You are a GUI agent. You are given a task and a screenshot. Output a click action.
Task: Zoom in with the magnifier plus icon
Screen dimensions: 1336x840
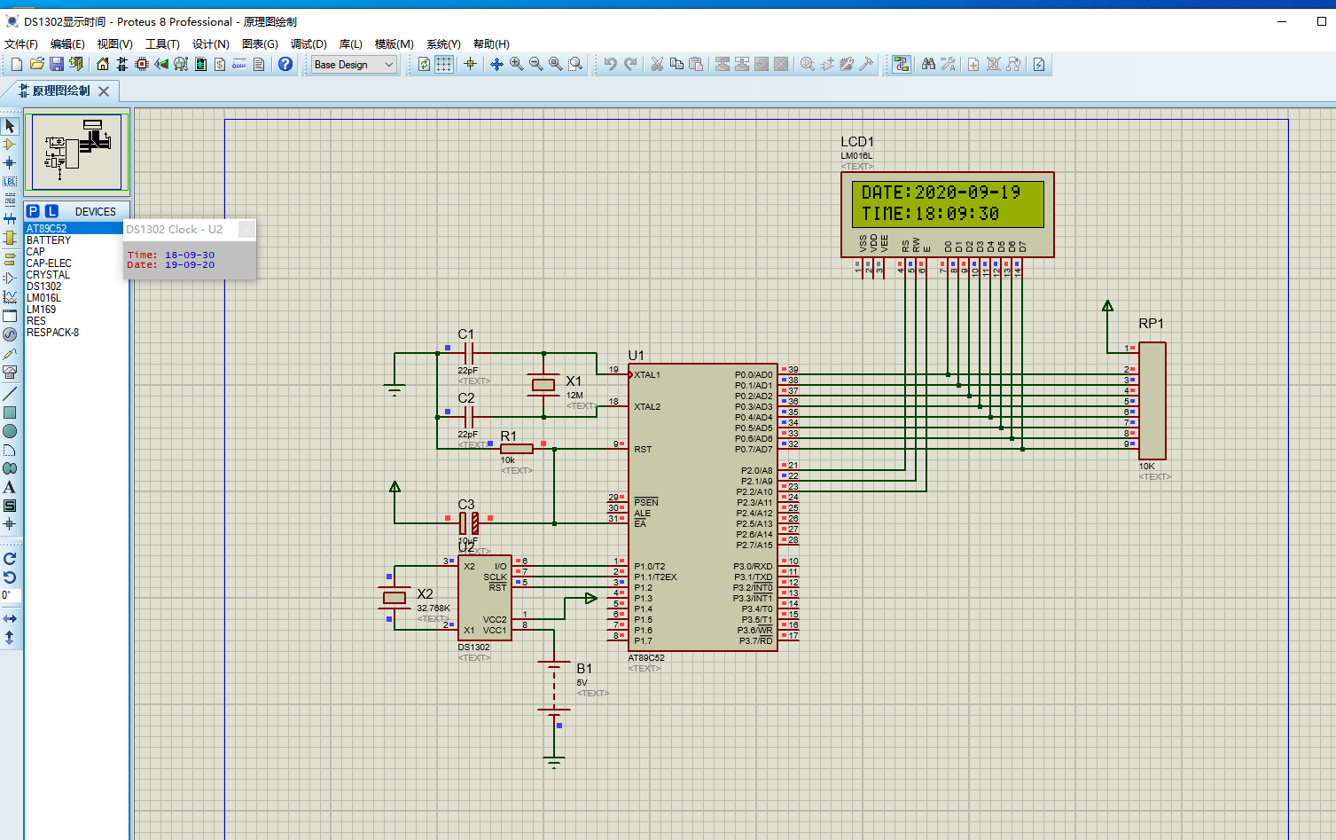(516, 64)
